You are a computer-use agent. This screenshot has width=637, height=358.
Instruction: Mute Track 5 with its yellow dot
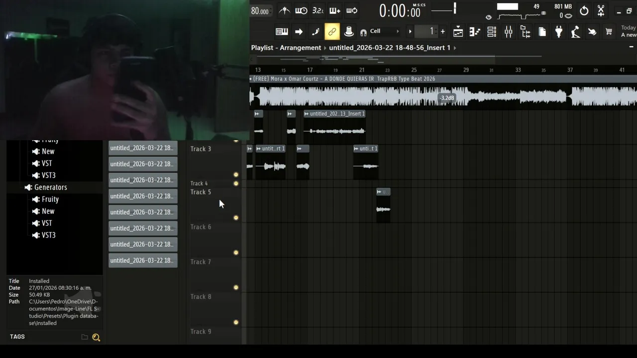point(236,218)
